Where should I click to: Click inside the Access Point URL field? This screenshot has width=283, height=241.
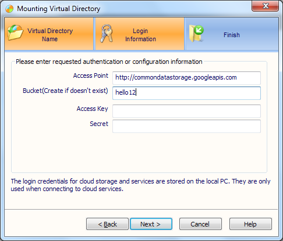point(186,78)
